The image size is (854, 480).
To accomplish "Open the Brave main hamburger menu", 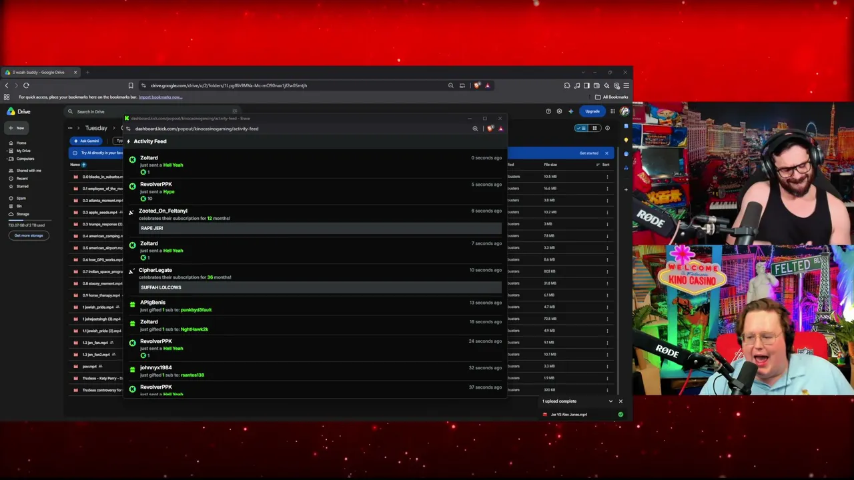I will pyautogui.click(x=626, y=85).
